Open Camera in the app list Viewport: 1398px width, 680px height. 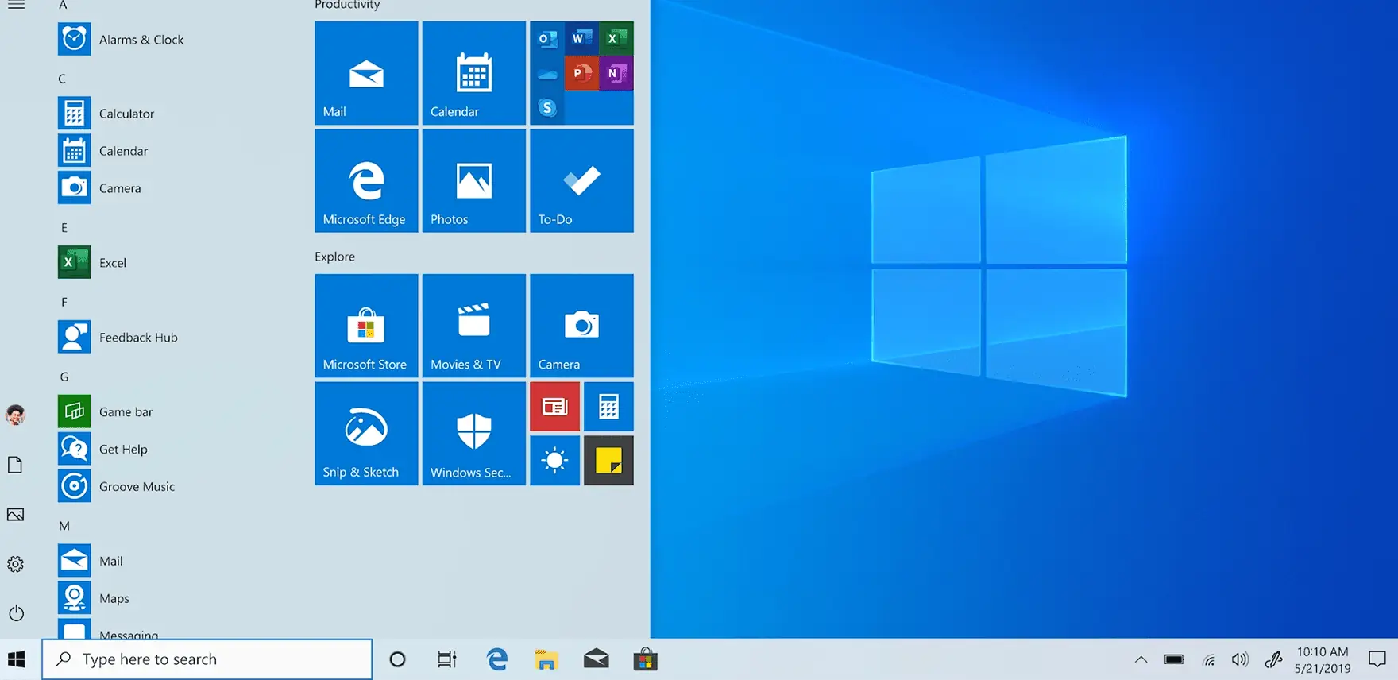(99, 188)
